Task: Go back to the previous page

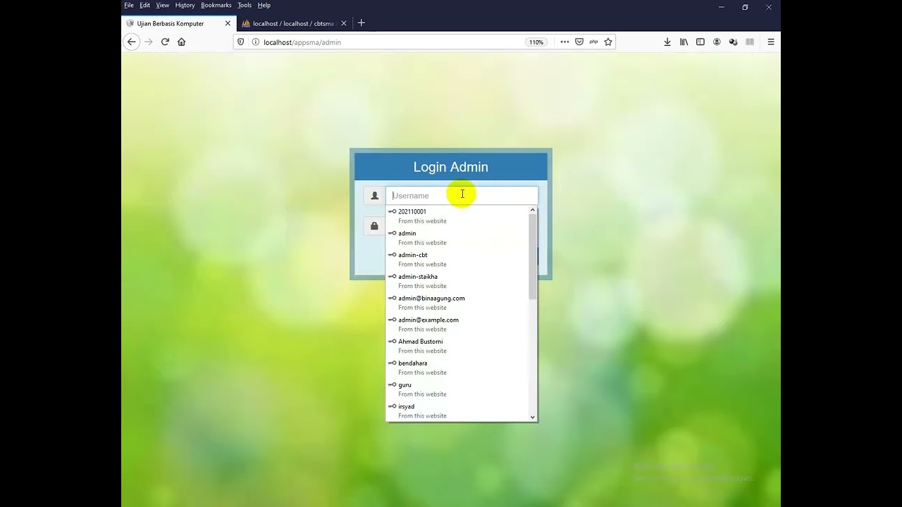Action: point(131,42)
